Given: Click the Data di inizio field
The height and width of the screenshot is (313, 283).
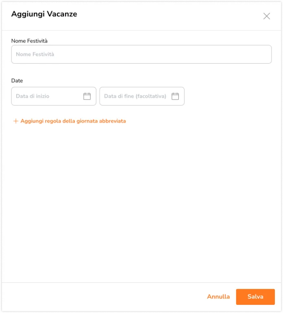Looking at the screenshot, I should coord(54,96).
